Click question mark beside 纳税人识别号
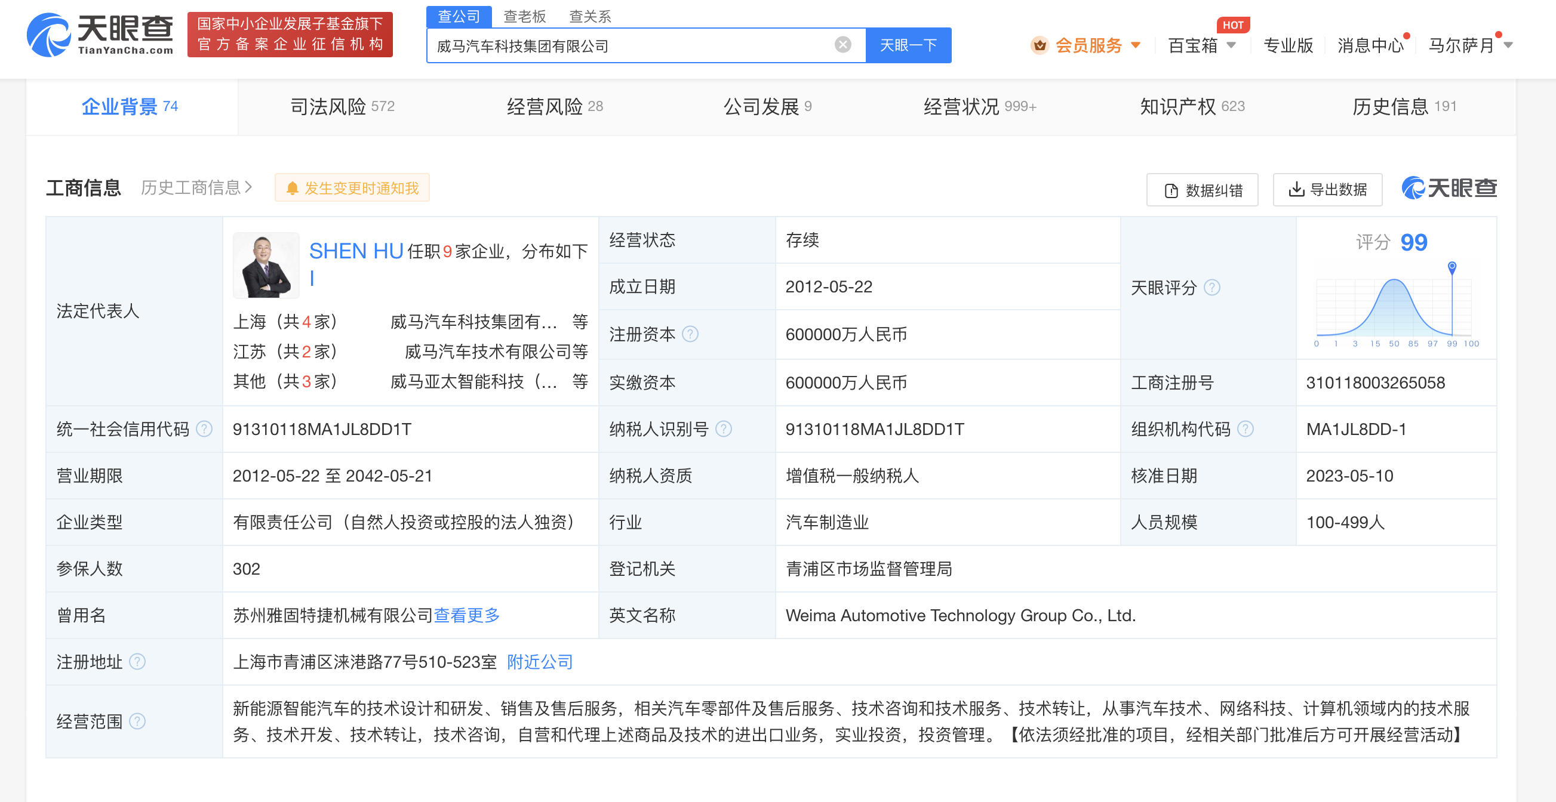 [x=723, y=429]
